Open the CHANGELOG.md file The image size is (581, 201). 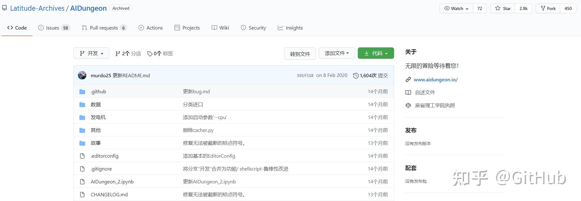pos(109,194)
